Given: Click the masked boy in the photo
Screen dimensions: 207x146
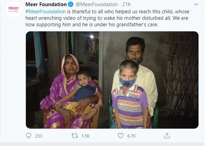Looking at the screenshot, I should [130, 94].
